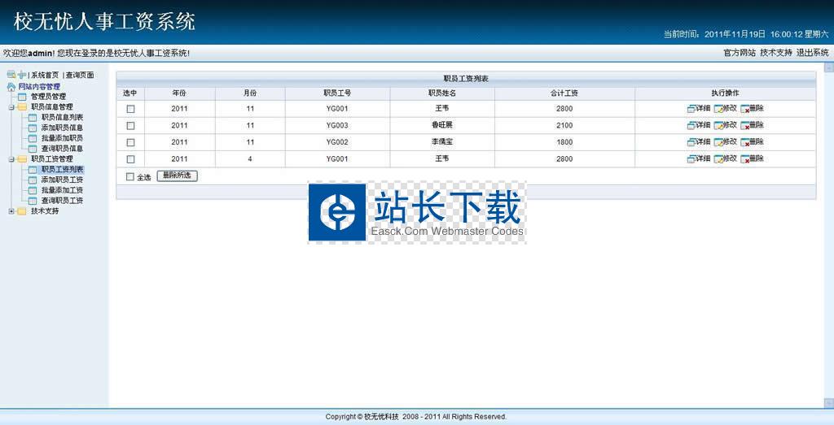Click the 执行操作 column header

[725, 93]
